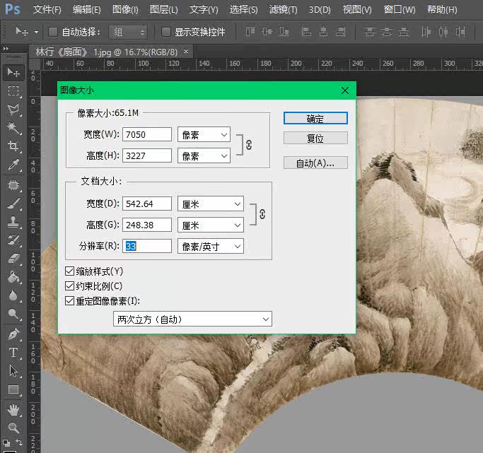Click document height field 248.38

(147, 225)
